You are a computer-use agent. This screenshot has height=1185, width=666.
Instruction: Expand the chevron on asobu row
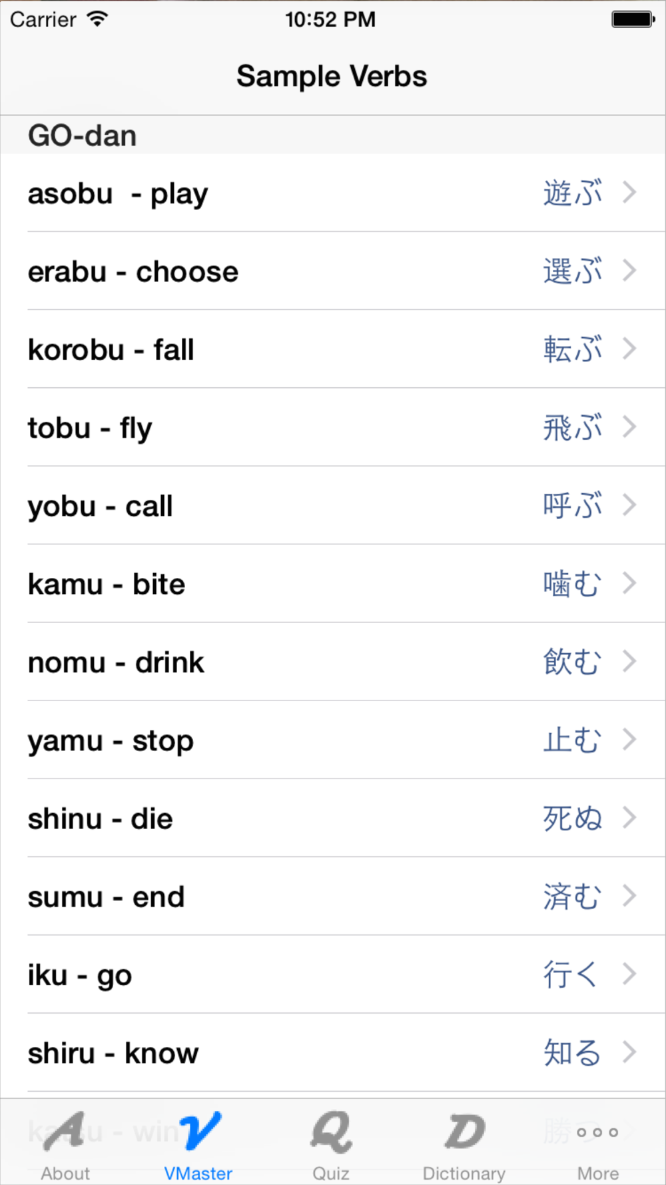click(629, 193)
